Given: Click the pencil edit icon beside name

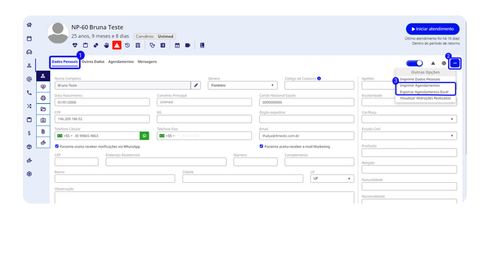Looking at the screenshot, I should [x=196, y=85].
